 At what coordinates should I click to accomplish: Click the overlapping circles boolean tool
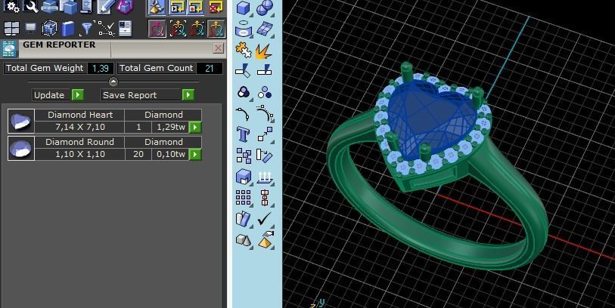(x=244, y=92)
